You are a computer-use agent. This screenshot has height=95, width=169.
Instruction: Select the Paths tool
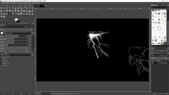tap(21, 8)
